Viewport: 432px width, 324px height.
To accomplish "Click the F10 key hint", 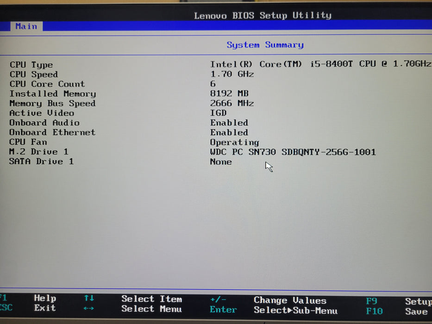I will tap(374, 312).
